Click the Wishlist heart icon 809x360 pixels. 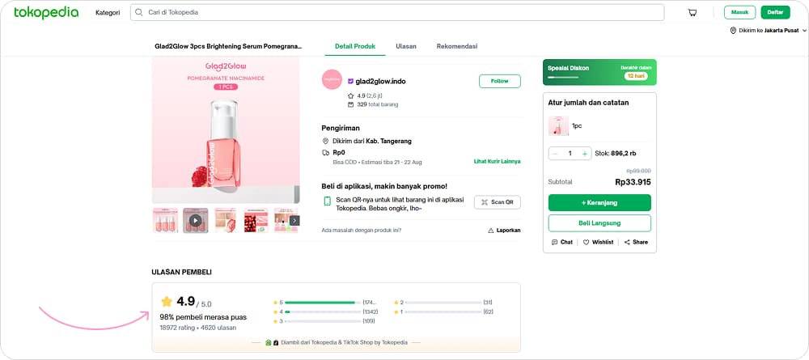coord(586,242)
